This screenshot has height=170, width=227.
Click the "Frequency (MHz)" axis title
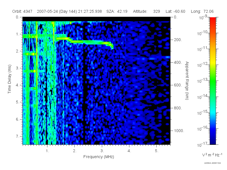(99, 157)
